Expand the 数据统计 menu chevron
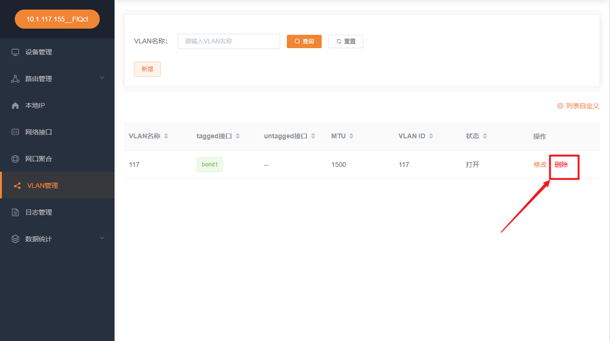Image resolution: width=610 pixels, height=341 pixels. pyautogui.click(x=102, y=238)
